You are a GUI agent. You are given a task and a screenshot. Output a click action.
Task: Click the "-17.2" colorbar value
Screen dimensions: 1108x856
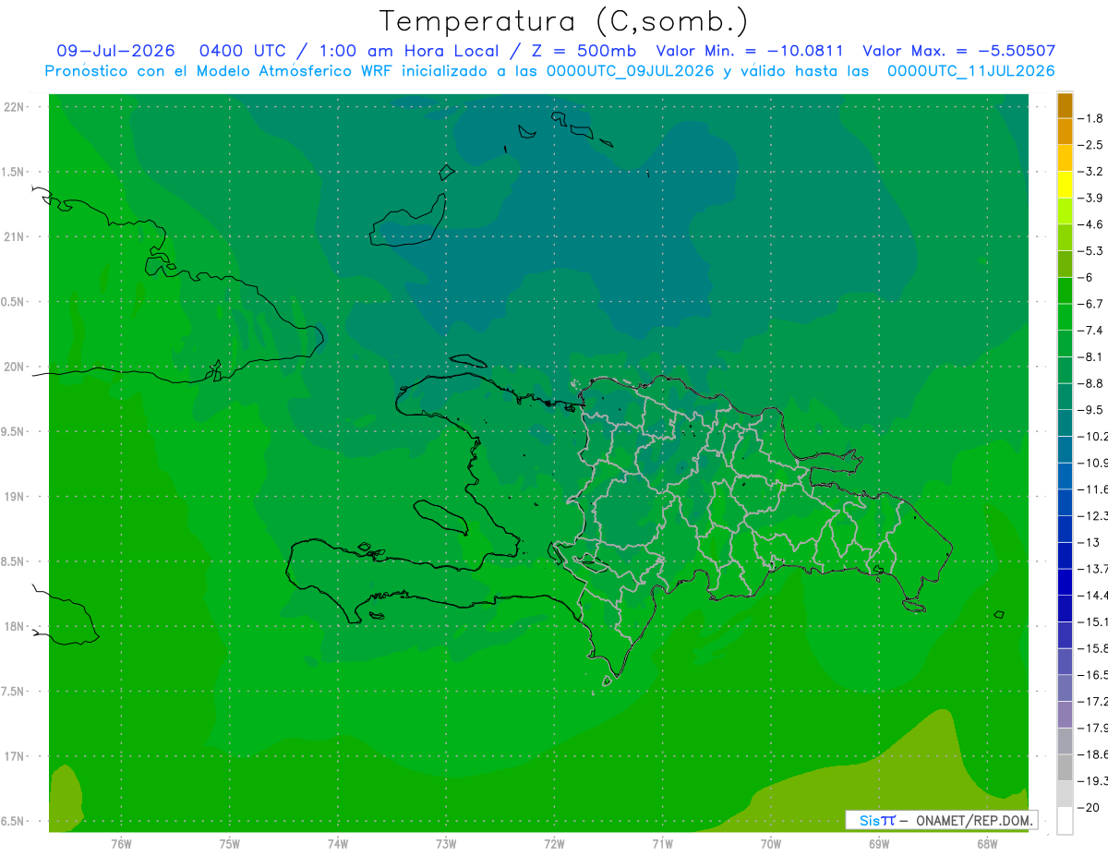tap(1093, 701)
